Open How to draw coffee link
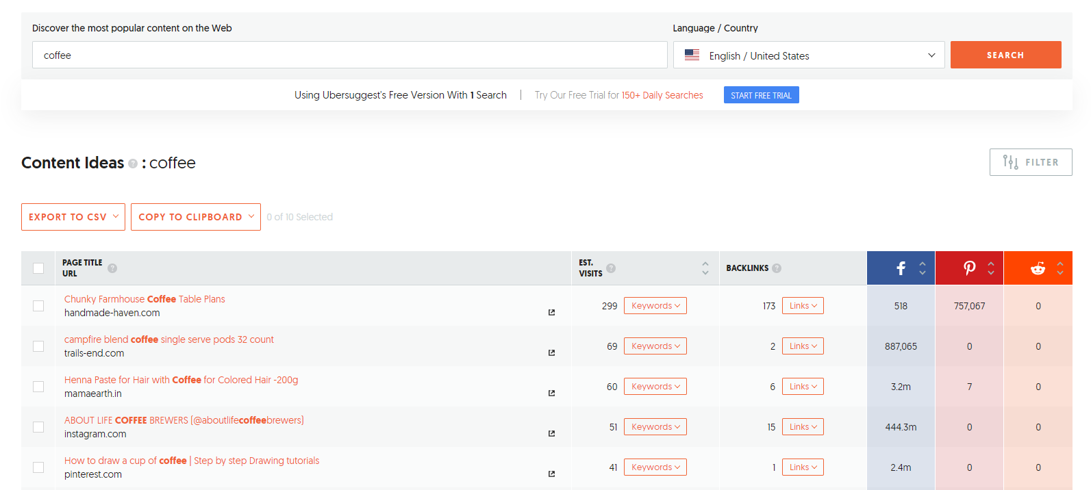Viewport: 1091px width, 490px height. 192,461
